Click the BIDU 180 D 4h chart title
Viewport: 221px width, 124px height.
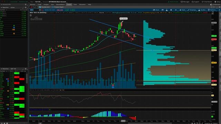click(38, 13)
